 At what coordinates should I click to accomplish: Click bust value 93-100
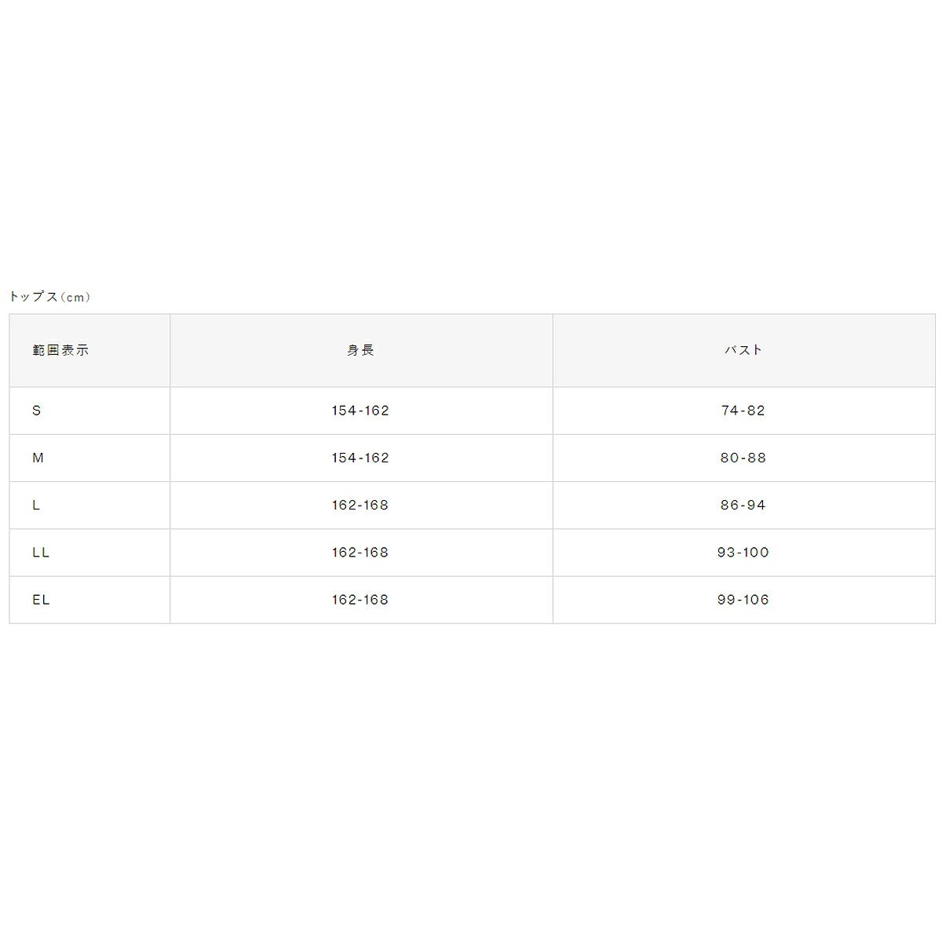[x=743, y=553]
